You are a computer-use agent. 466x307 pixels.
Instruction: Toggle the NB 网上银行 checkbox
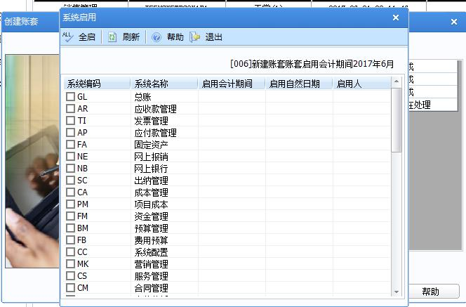click(x=70, y=169)
